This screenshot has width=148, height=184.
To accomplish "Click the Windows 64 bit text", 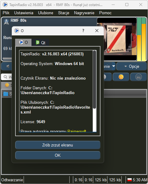I will 69,64.
